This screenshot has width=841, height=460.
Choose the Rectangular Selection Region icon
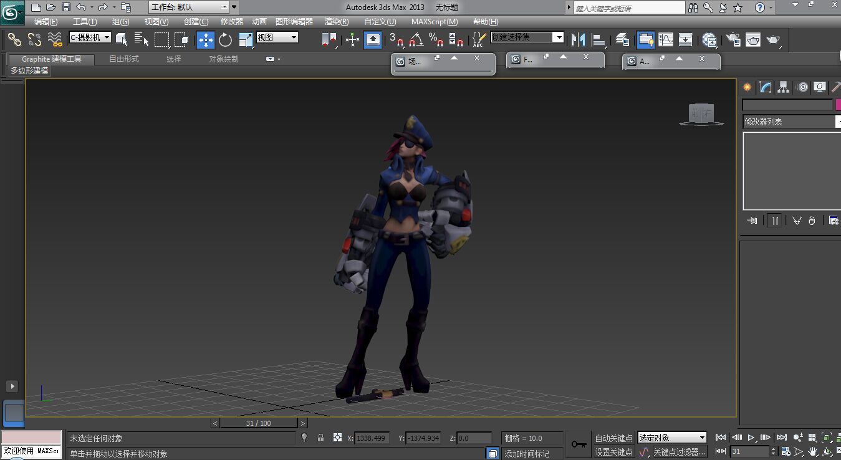[x=162, y=40]
